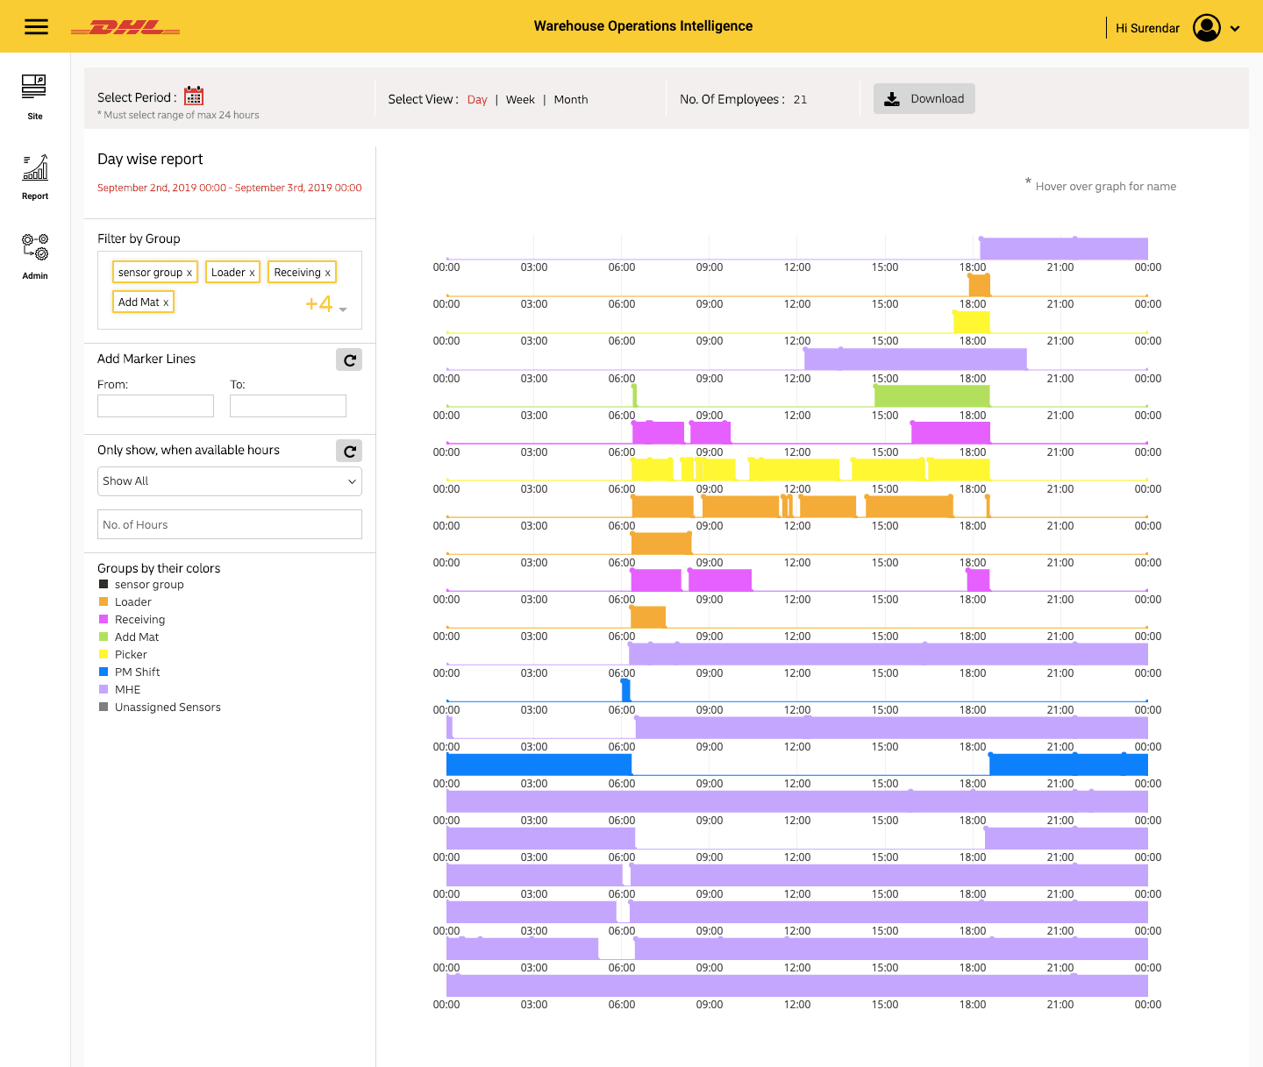Click the Unassigned Sensors gray swatch

coord(103,707)
